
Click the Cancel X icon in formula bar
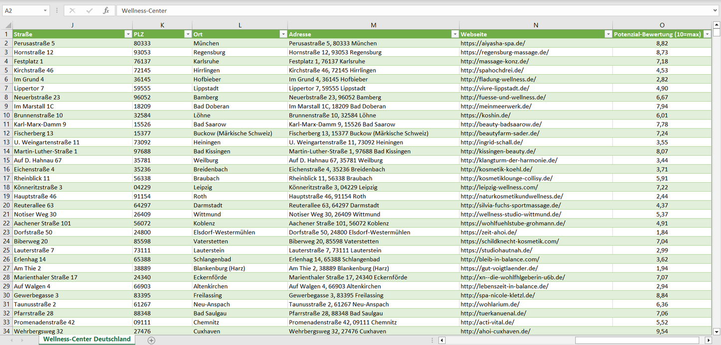coord(72,10)
